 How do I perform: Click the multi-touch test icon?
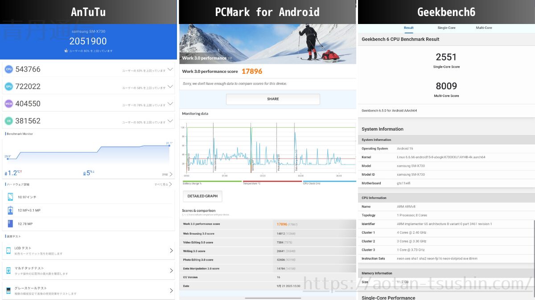tap(8, 271)
